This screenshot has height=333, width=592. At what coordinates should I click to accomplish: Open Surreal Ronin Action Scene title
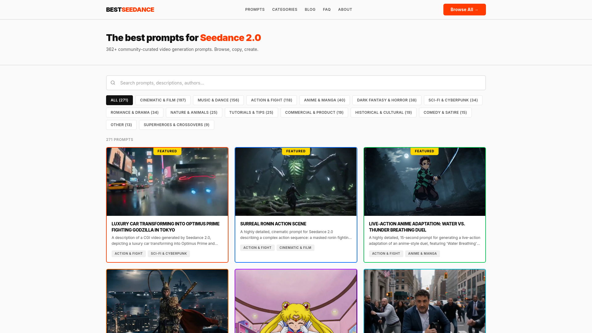click(x=273, y=224)
